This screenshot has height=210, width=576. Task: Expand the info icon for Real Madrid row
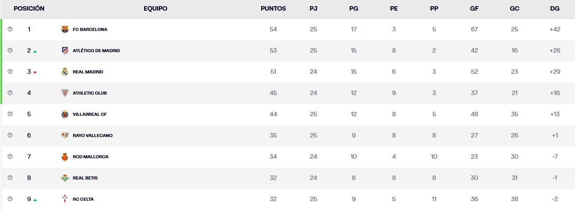click(x=10, y=72)
